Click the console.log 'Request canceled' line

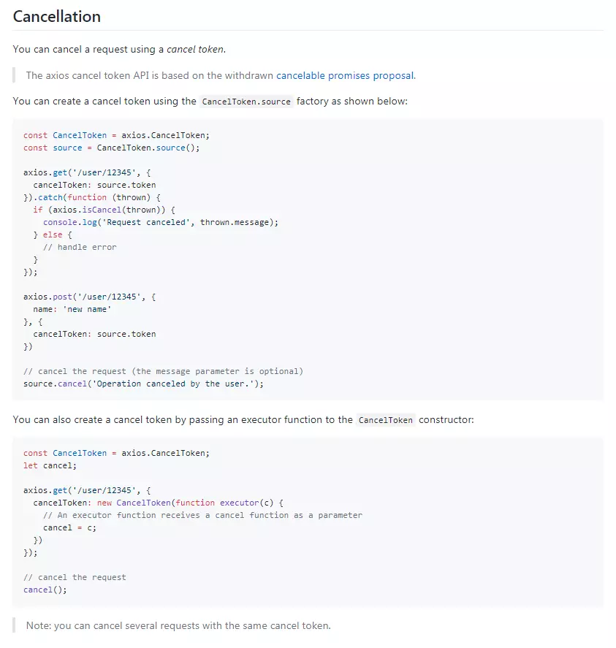[x=161, y=222]
